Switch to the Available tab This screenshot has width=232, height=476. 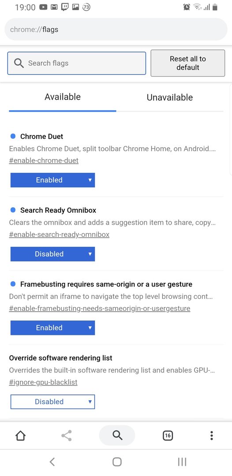[63, 97]
